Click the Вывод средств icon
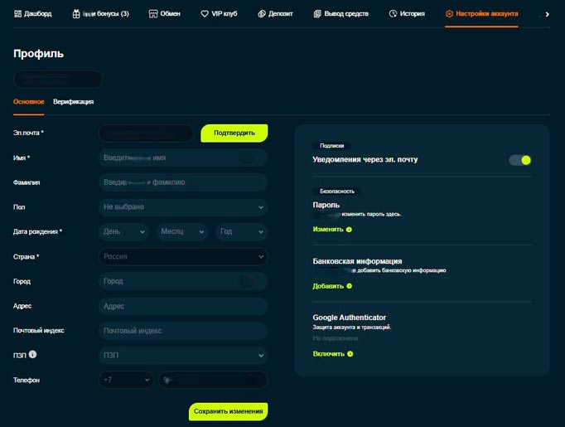This screenshot has width=565, height=427. 318,14
